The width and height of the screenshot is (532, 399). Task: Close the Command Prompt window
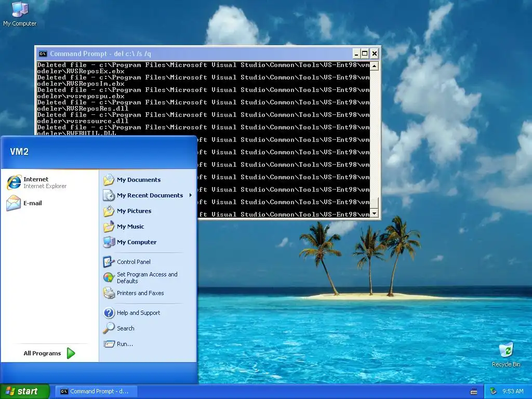(374, 54)
